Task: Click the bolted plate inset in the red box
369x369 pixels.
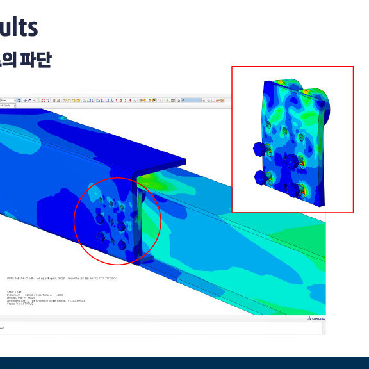Action: [293, 140]
